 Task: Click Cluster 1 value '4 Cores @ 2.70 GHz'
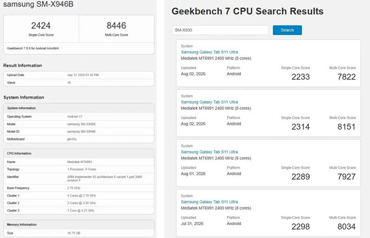click(x=81, y=196)
